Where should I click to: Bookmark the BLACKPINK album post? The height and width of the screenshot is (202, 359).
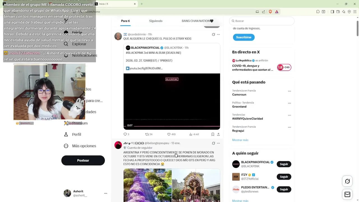coord(213,134)
